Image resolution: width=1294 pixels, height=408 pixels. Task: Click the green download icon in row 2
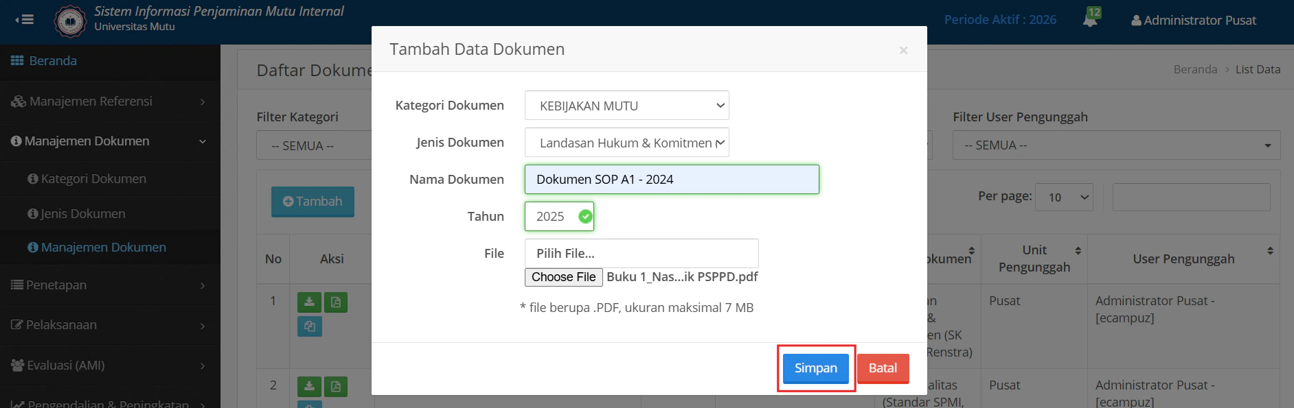click(x=309, y=386)
